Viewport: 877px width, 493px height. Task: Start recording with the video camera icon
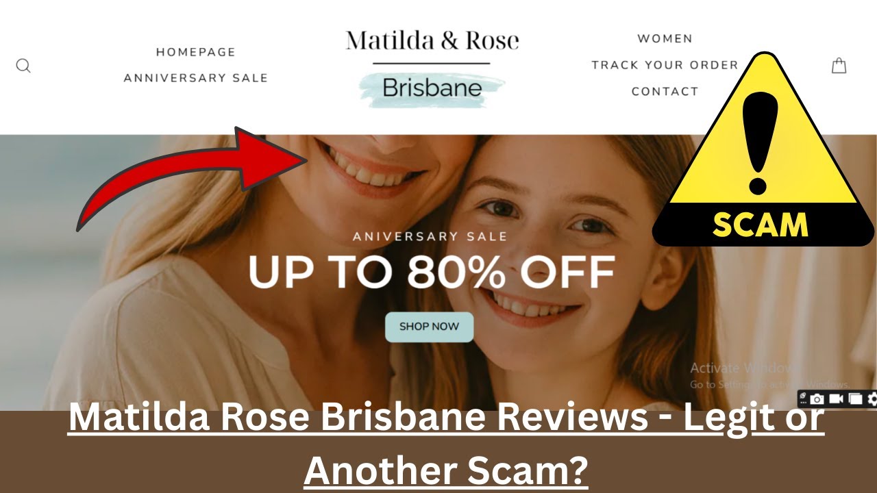point(836,399)
